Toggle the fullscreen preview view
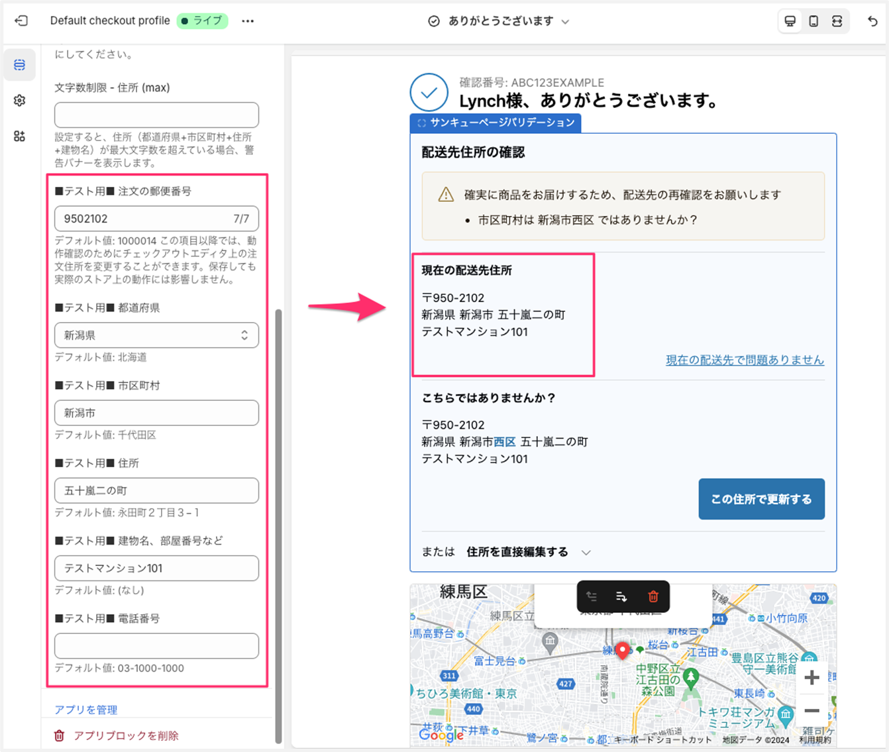The height and width of the screenshot is (752, 889). pos(837,21)
